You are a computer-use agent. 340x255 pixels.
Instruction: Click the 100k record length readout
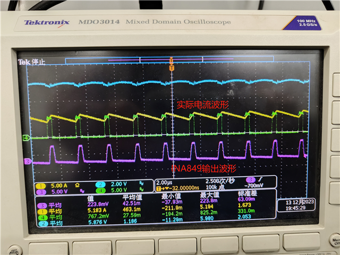coord(215,187)
